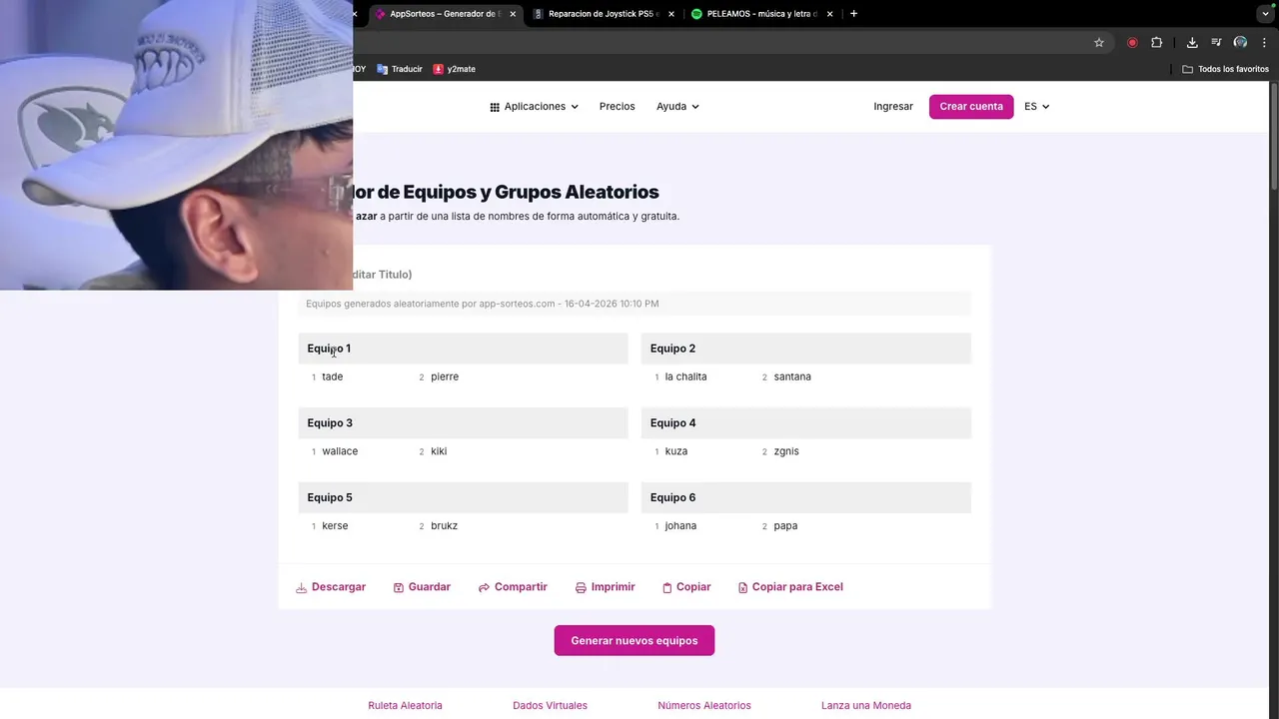
Task: Click the Compartir share icon
Action: point(484,588)
